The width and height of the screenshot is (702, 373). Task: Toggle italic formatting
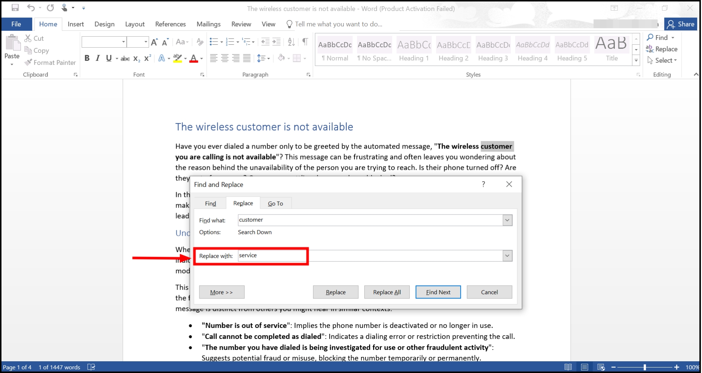[x=97, y=58]
